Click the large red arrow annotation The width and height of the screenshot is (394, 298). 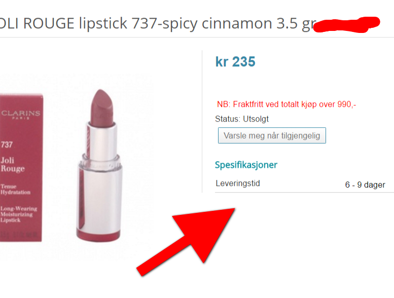point(186,242)
